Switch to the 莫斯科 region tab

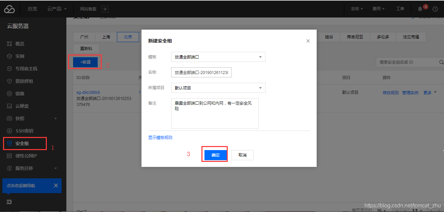(87, 48)
